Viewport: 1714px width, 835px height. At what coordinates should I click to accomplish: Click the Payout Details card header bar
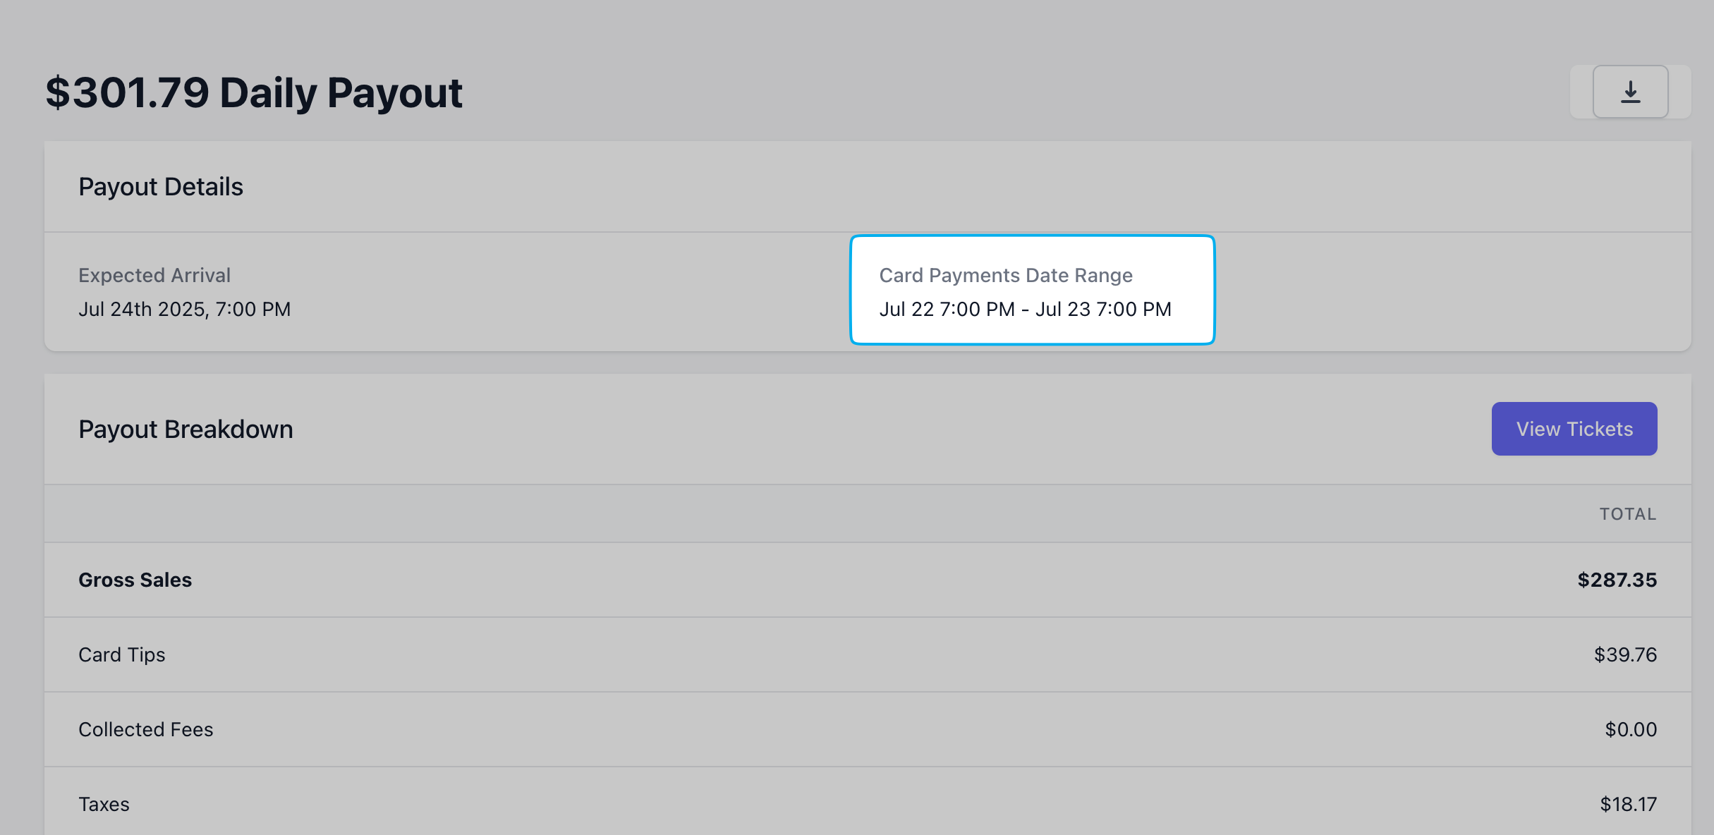click(x=868, y=187)
